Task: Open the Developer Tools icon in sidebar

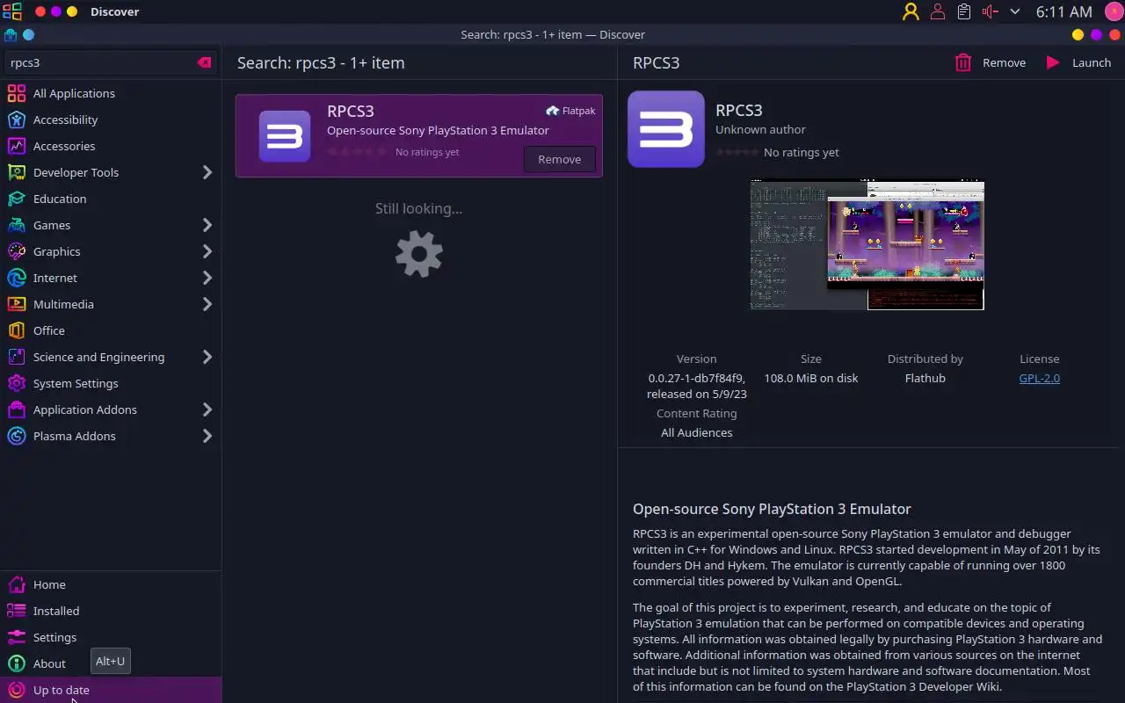Action: pos(16,172)
